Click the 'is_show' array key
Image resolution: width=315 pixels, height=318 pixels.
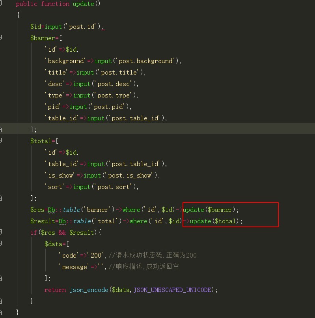click(x=60, y=176)
